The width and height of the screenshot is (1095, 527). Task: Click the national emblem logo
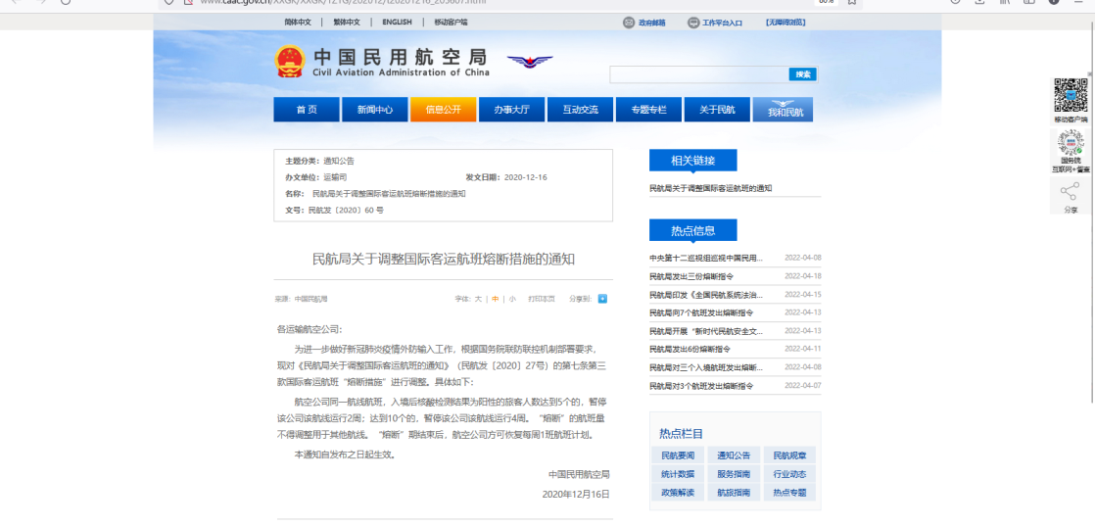click(290, 61)
